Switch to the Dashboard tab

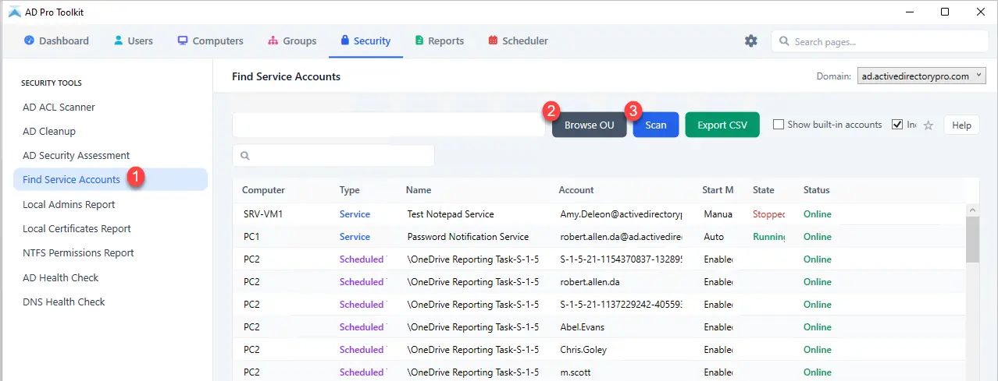coord(56,41)
